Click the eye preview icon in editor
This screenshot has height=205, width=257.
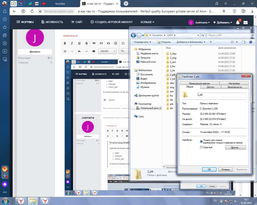[94, 51]
